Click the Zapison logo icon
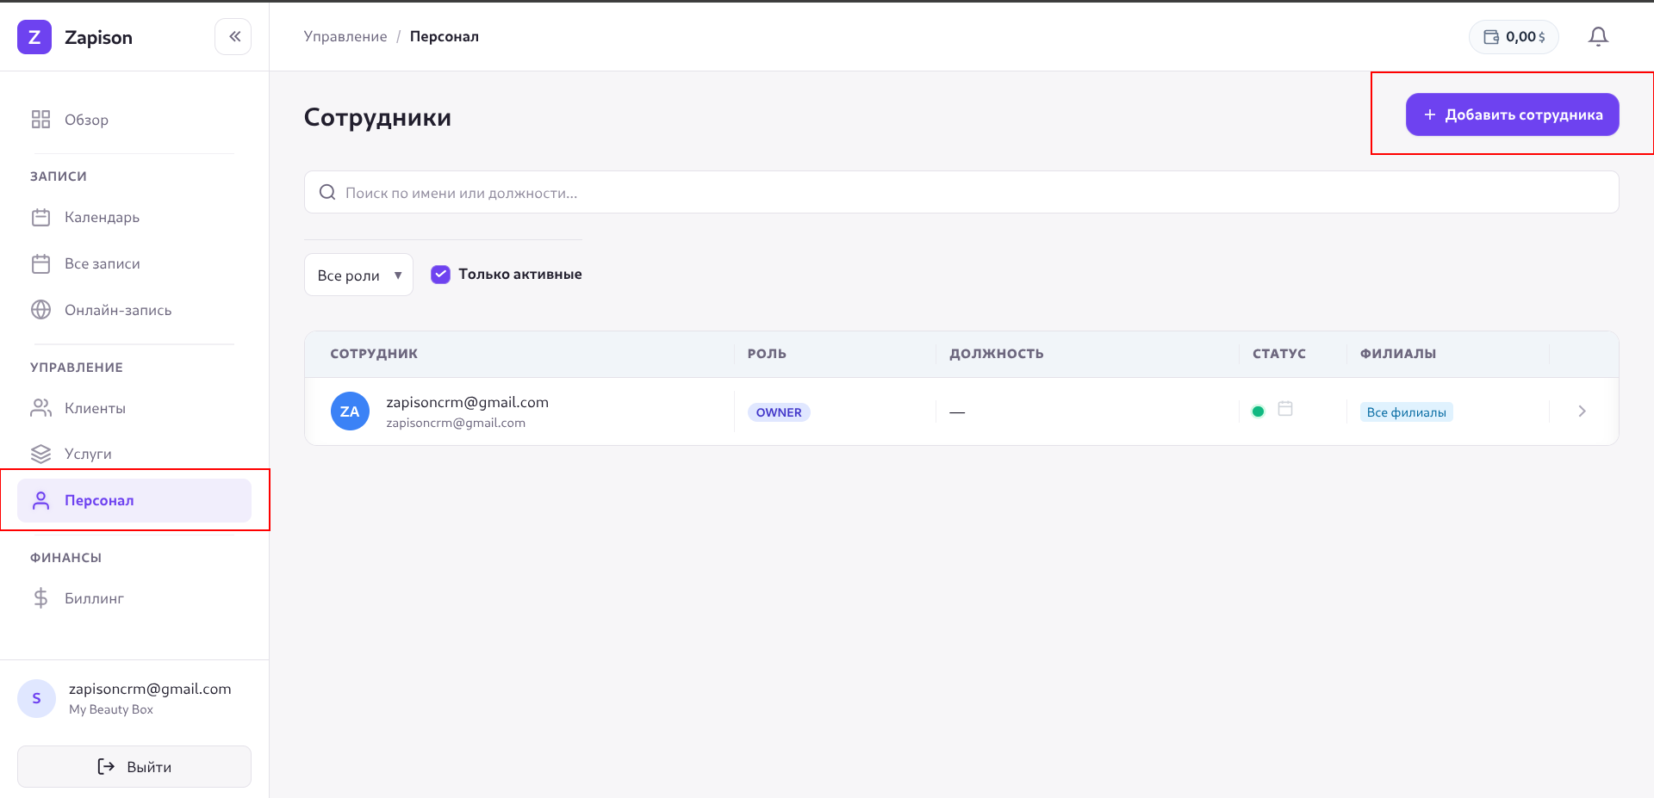The image size is (1654, 798). (x=34, y=37)
